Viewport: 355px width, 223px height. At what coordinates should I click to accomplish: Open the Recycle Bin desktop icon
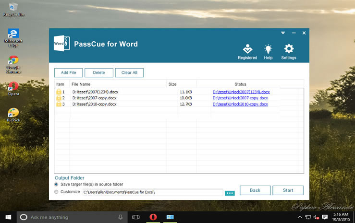click(x=13, y=10)
